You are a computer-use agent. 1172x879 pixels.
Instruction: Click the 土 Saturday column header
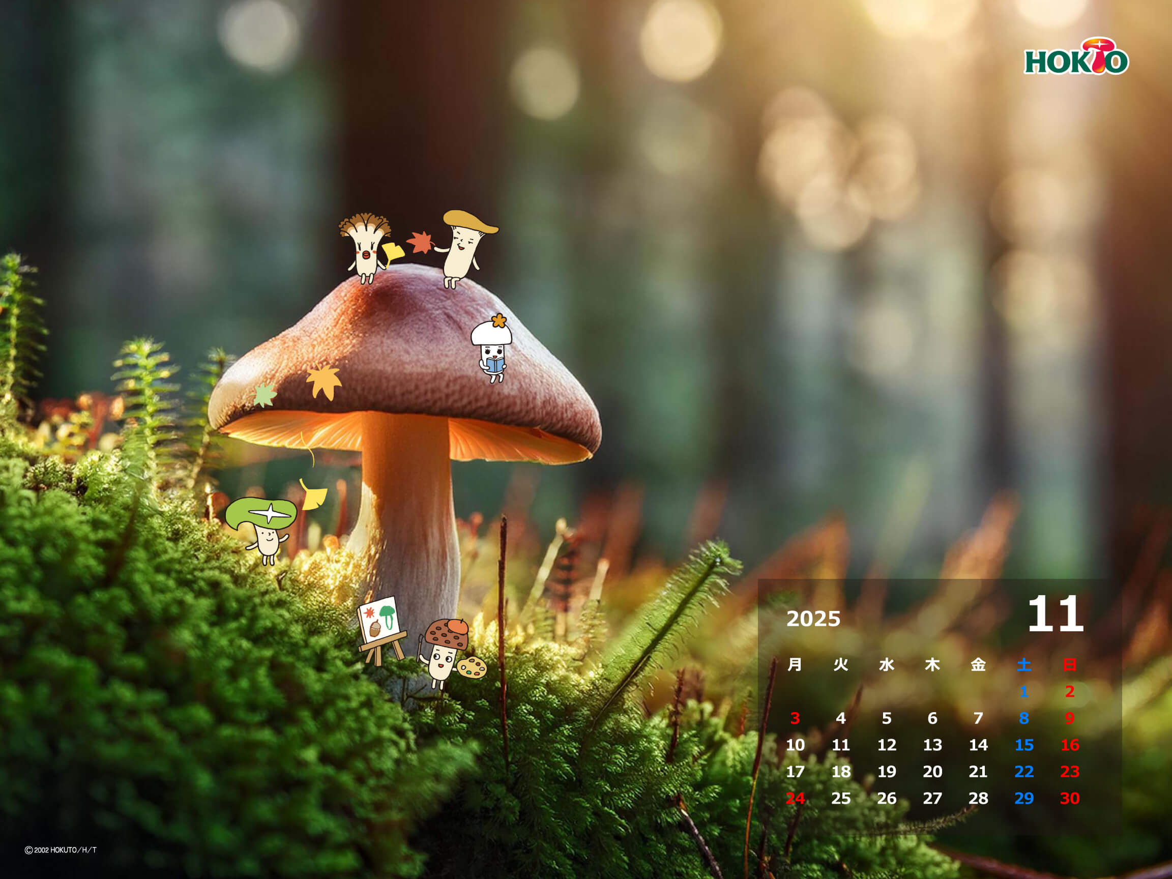pos(1023,664)
